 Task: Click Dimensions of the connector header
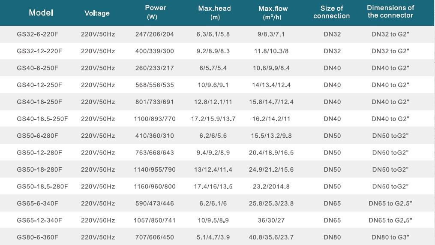pos(390,12)
